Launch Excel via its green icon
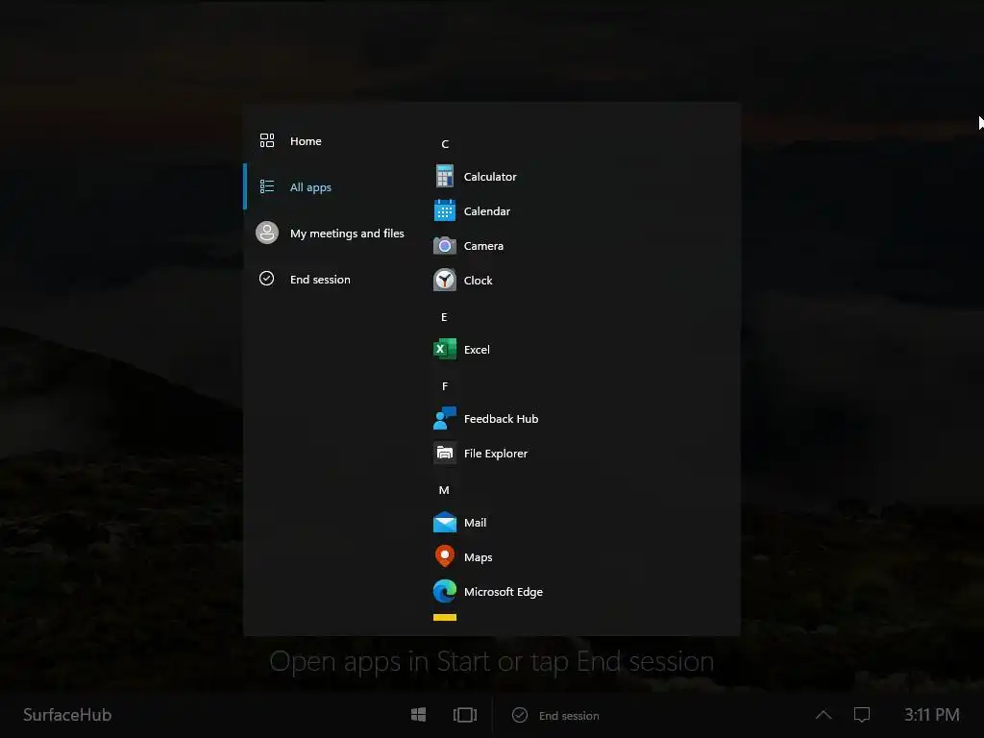984x738 pixels. point(444,349)
